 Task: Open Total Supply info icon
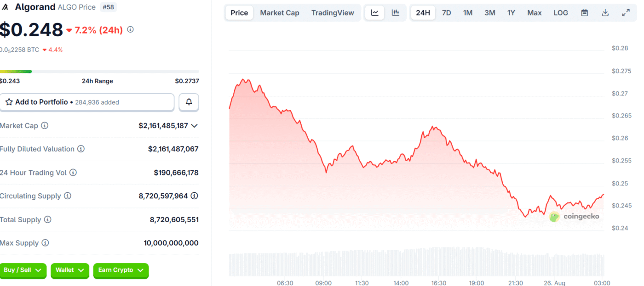pyautogui.click(x=47, y=220)
